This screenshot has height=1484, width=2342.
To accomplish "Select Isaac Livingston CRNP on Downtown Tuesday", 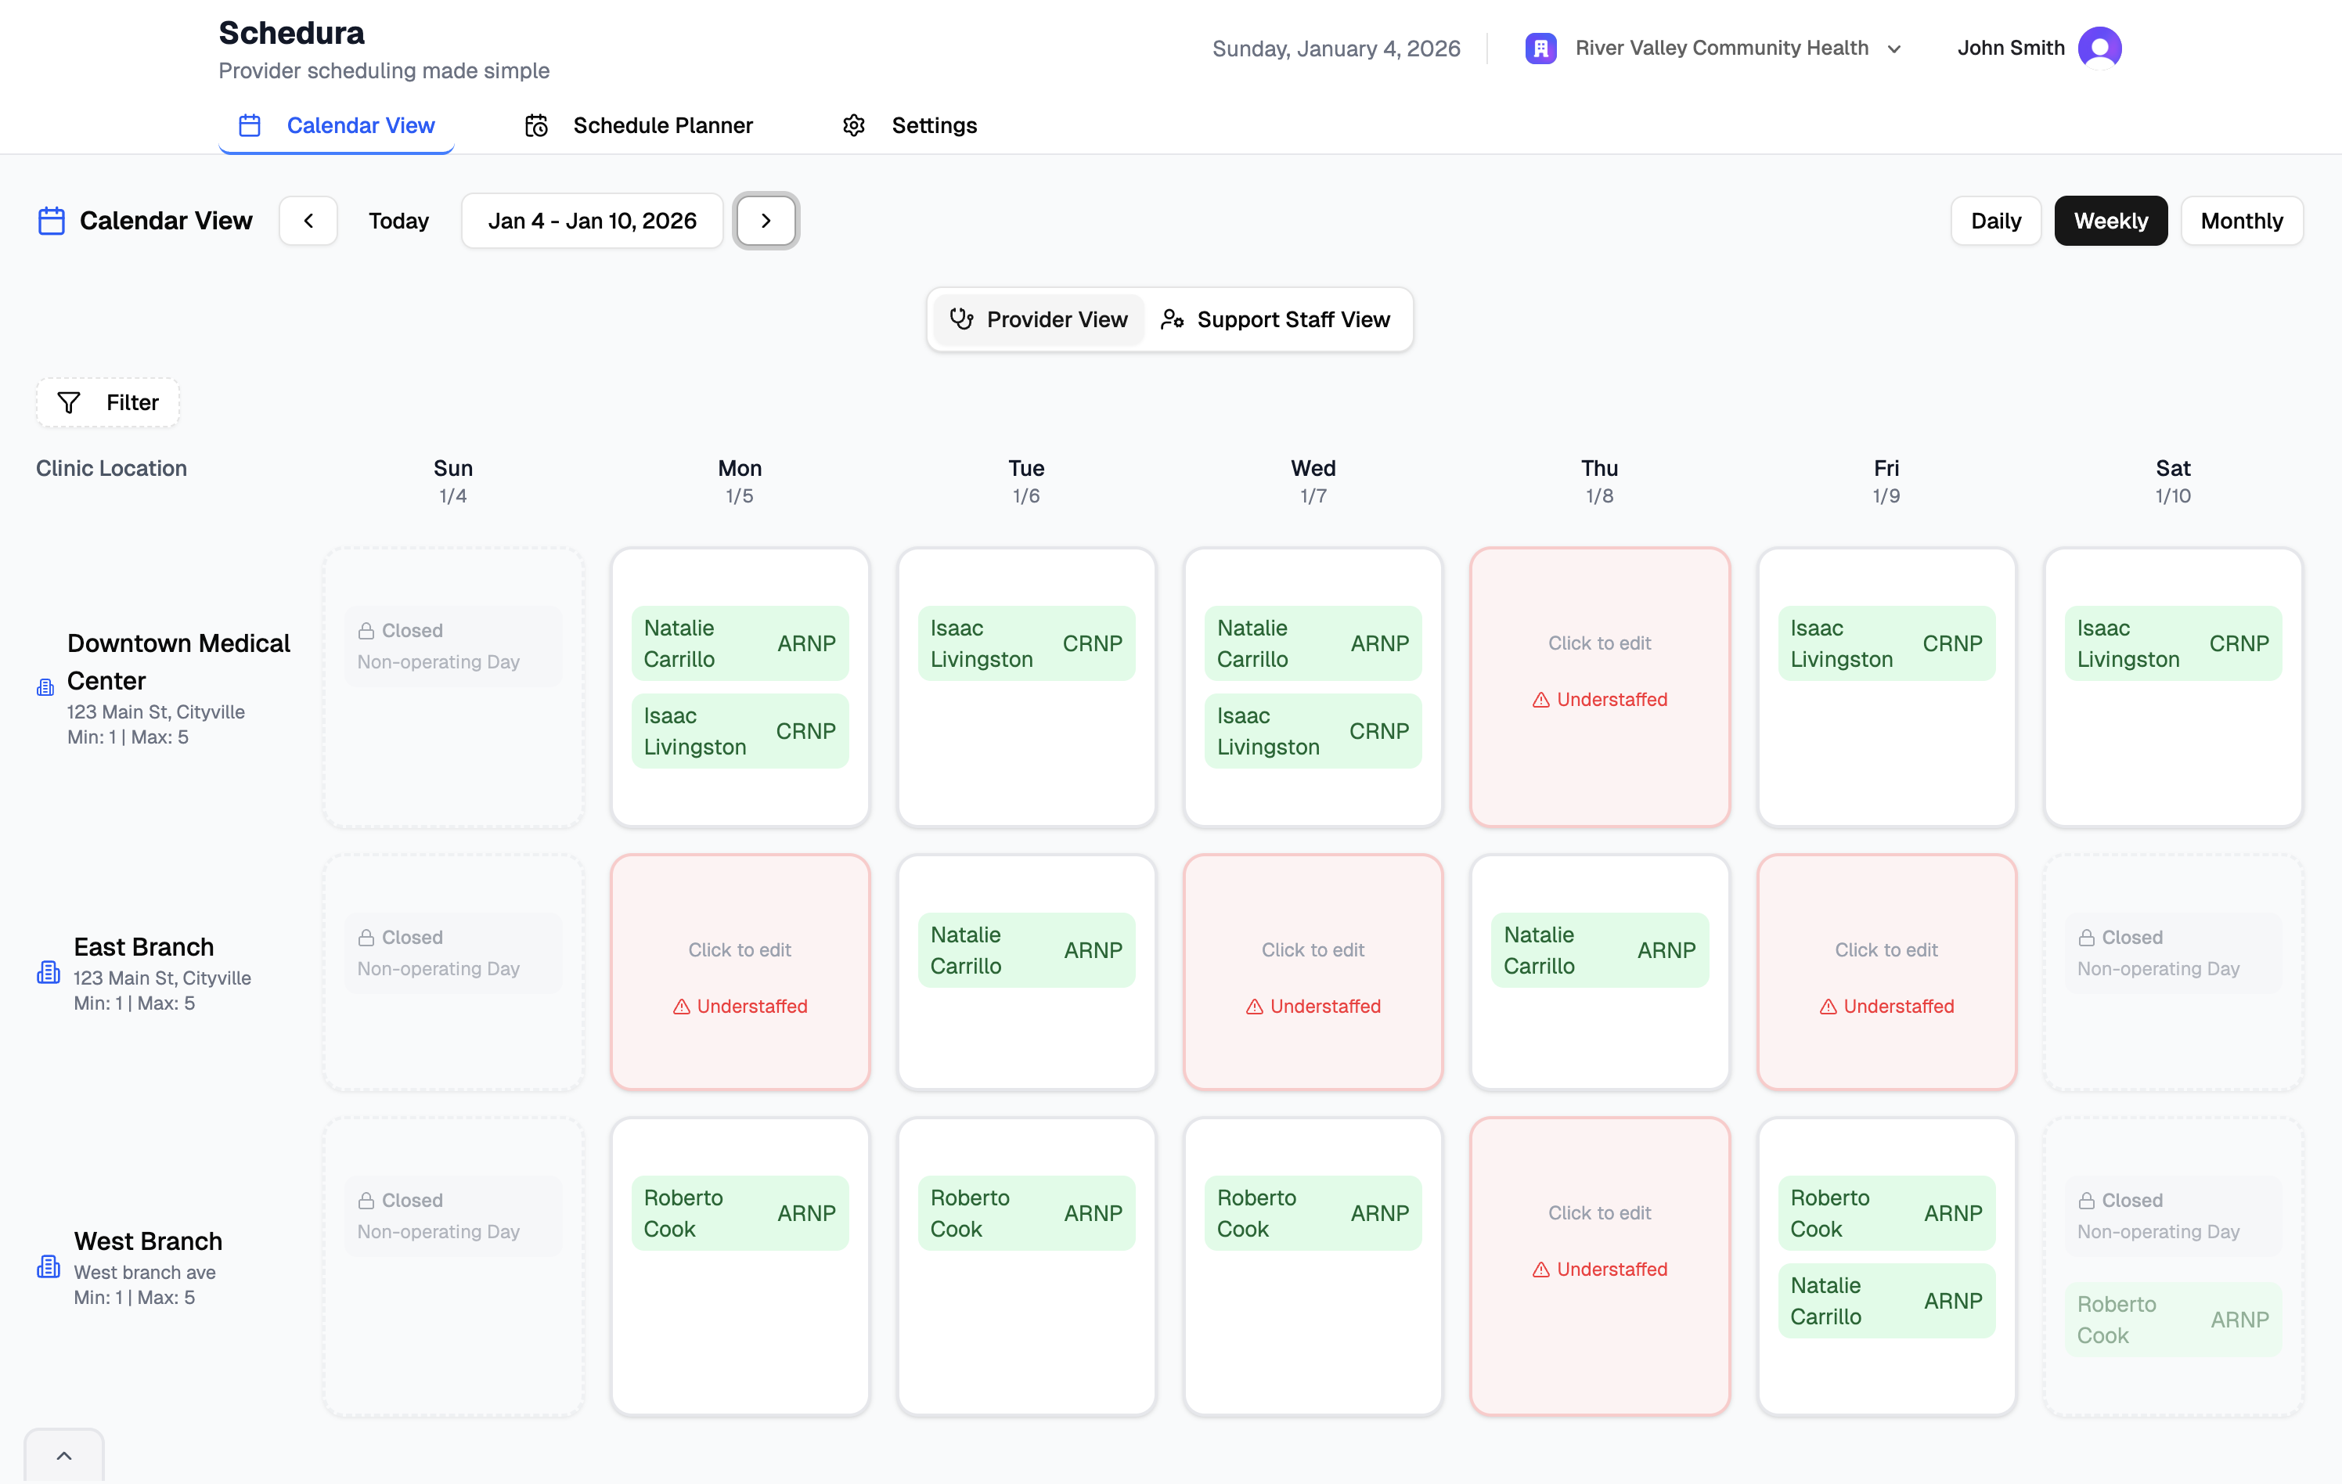I will 1026,644.
